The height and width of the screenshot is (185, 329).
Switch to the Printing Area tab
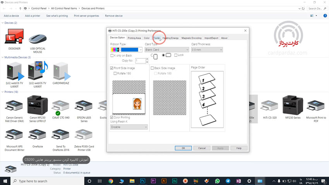click(x=134, y=38)
